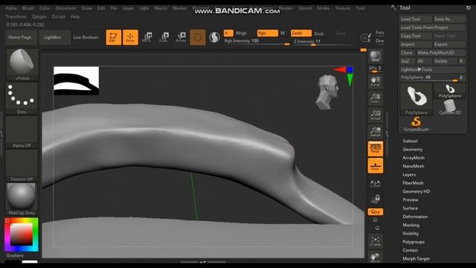Image resolution: width=476 pixels, height=268 pixels.
Task: Click the reference image thumbnail in the viewport
Action: pyautogui.click(x=76, y=81)
